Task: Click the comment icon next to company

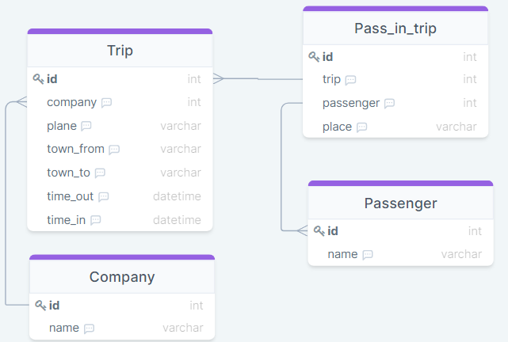Action: pos(107,103)
